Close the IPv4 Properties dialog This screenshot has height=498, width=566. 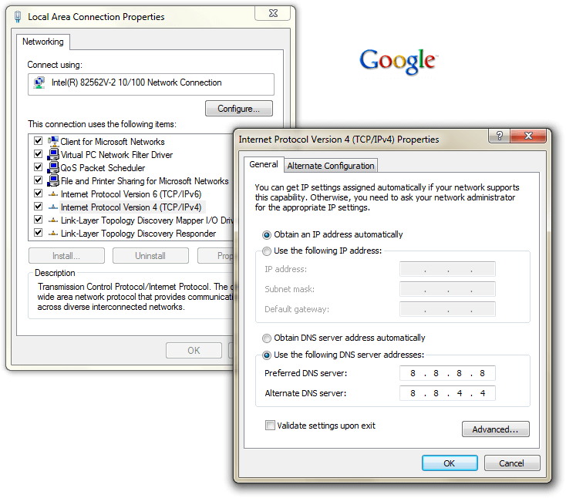pyautogui.click(x=528, y=136)
